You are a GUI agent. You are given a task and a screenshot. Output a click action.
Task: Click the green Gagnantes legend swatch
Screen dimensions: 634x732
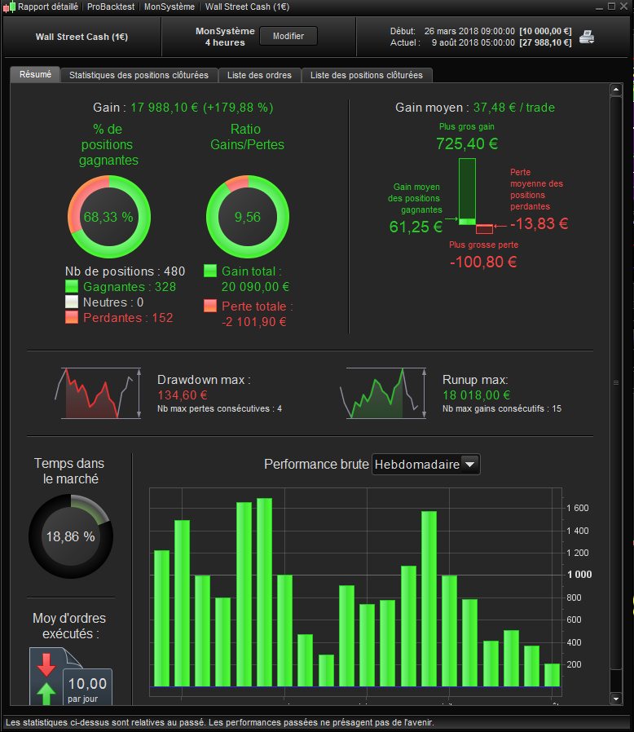click(72, 286)
